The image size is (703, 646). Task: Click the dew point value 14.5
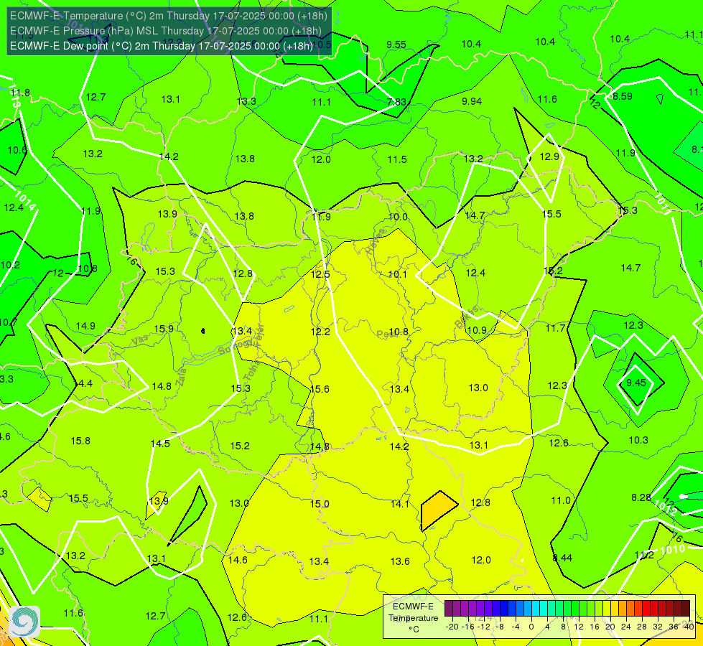(160, 444)
